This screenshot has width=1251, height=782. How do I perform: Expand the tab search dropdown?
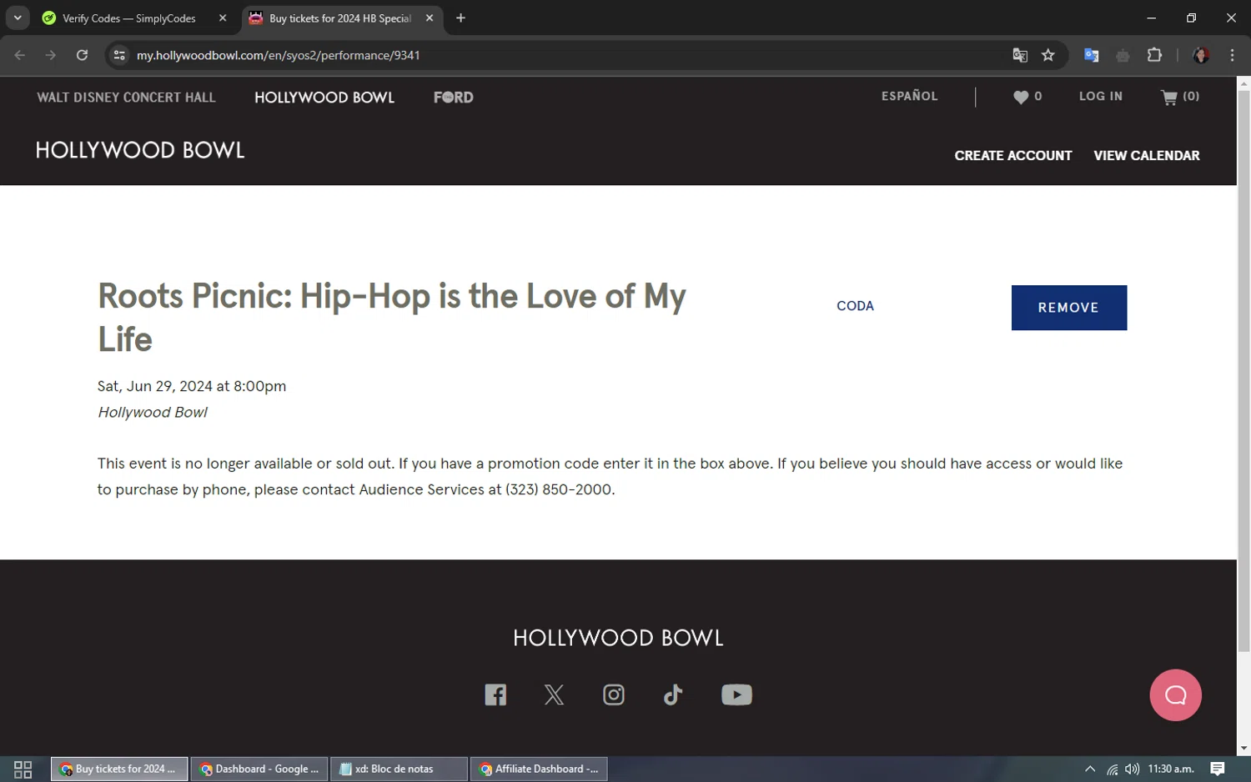pos(18,18)
